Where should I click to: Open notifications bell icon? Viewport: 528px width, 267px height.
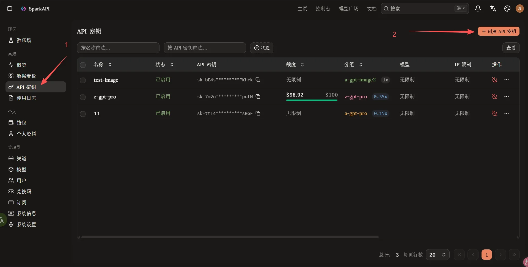[x=478, y=9]
